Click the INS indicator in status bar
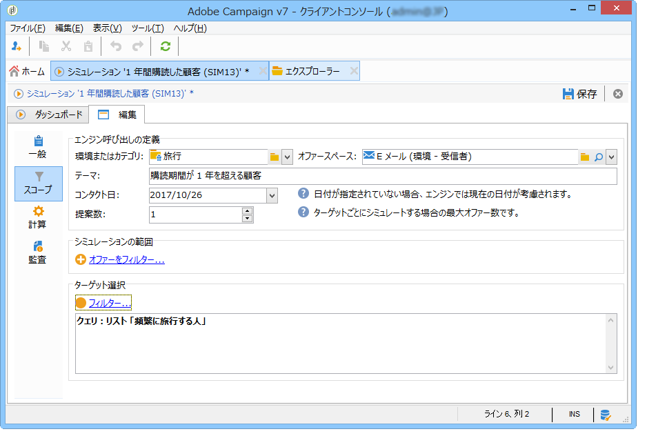647x436 pixels. coord(575,414)
